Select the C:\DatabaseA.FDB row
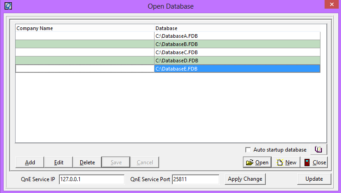Image resolution: width=341 pixels, height=193 pixels. (168, 36)
